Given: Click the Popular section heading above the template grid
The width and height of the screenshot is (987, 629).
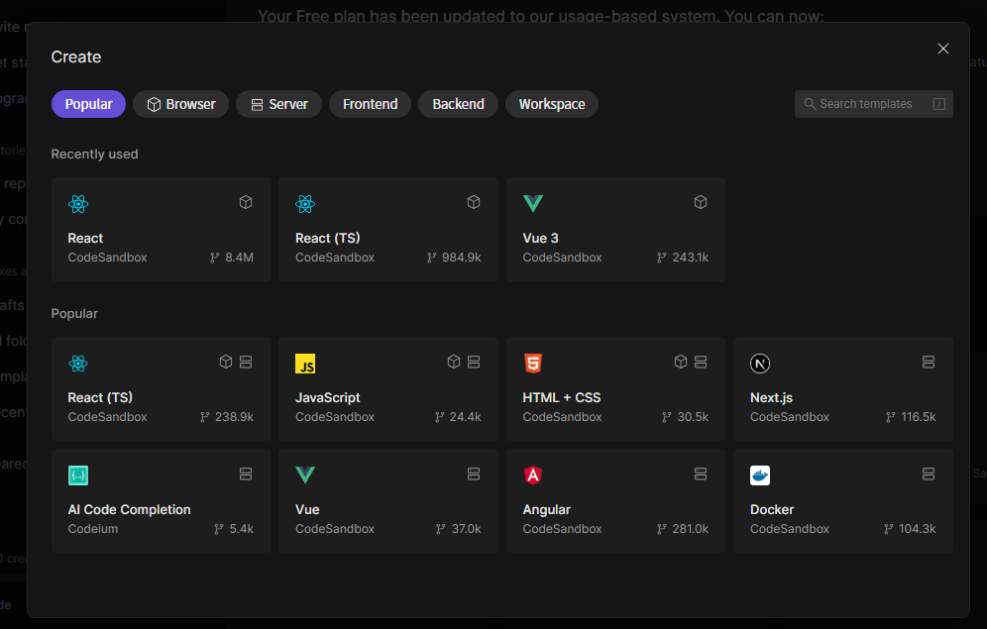Looking at the screenshot, I should [x=74, y=313].
